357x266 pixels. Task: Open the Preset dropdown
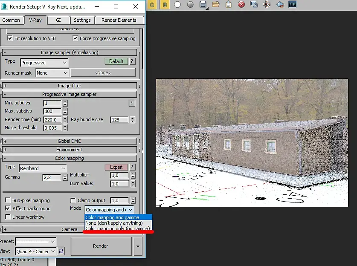[36, 241]
